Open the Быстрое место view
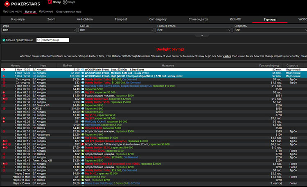Viewport: 307px width, 187px height. click(x=13, y=11)
